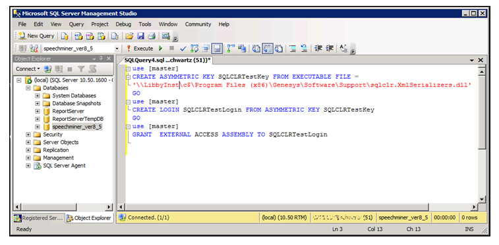Image resolution: width=499 pixels, height=245 pixels.
Task: Open the File menu
Action: [x=22, y=24]
